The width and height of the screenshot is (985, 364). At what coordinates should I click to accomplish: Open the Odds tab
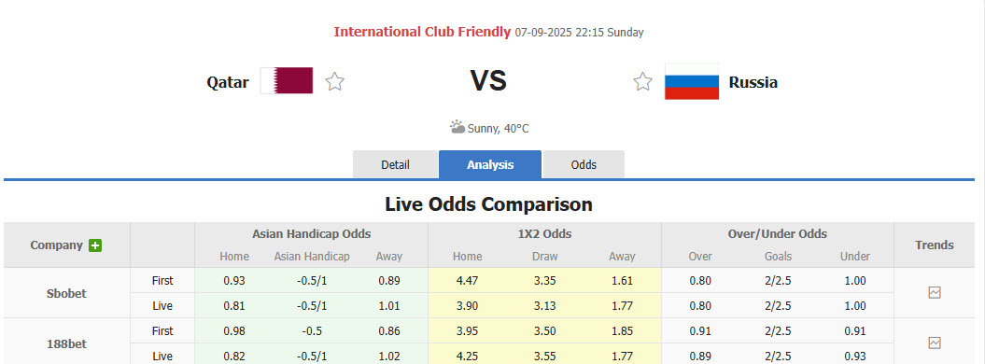click(x=584, y=165)
